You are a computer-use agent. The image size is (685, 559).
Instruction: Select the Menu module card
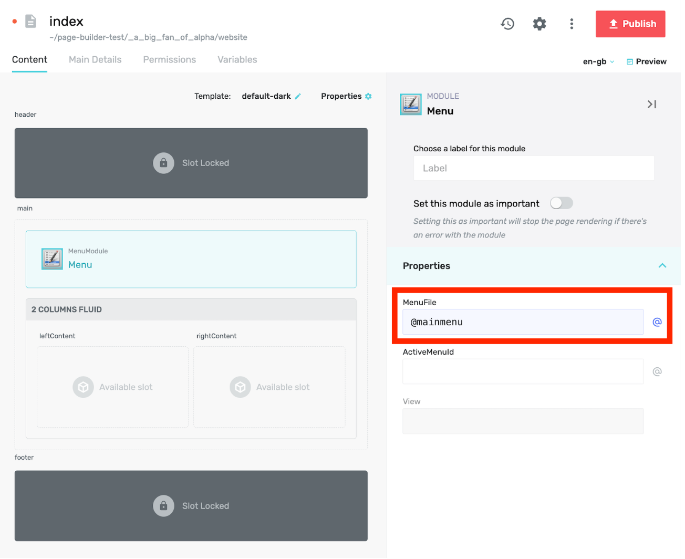(x=191, y=259)
